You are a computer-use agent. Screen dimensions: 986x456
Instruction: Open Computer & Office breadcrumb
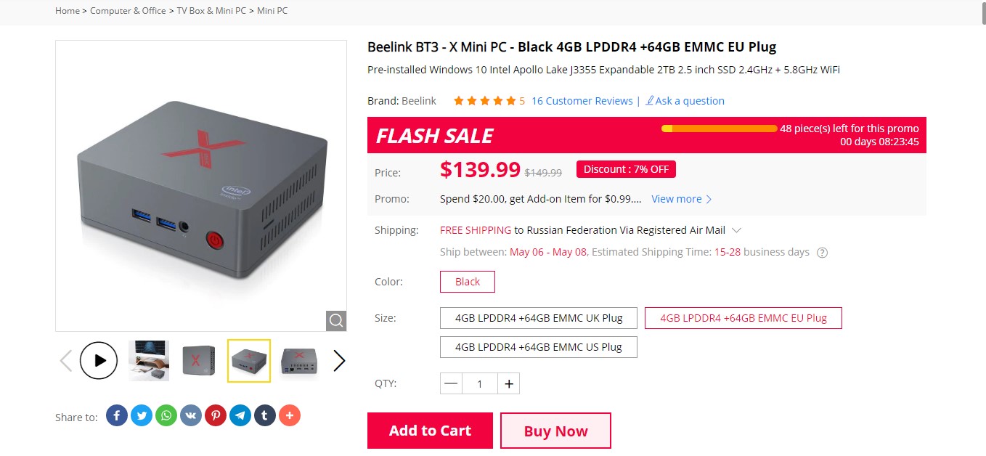click(128, 11)
